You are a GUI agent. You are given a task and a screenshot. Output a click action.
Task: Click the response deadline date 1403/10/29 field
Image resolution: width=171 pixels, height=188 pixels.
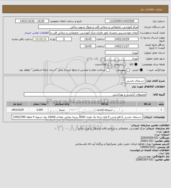tap(122, 39)
